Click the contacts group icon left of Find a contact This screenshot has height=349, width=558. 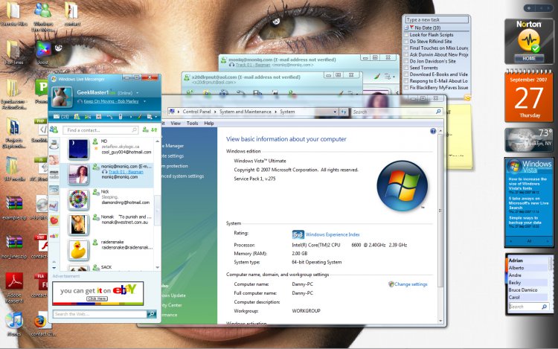pos(54,130)
